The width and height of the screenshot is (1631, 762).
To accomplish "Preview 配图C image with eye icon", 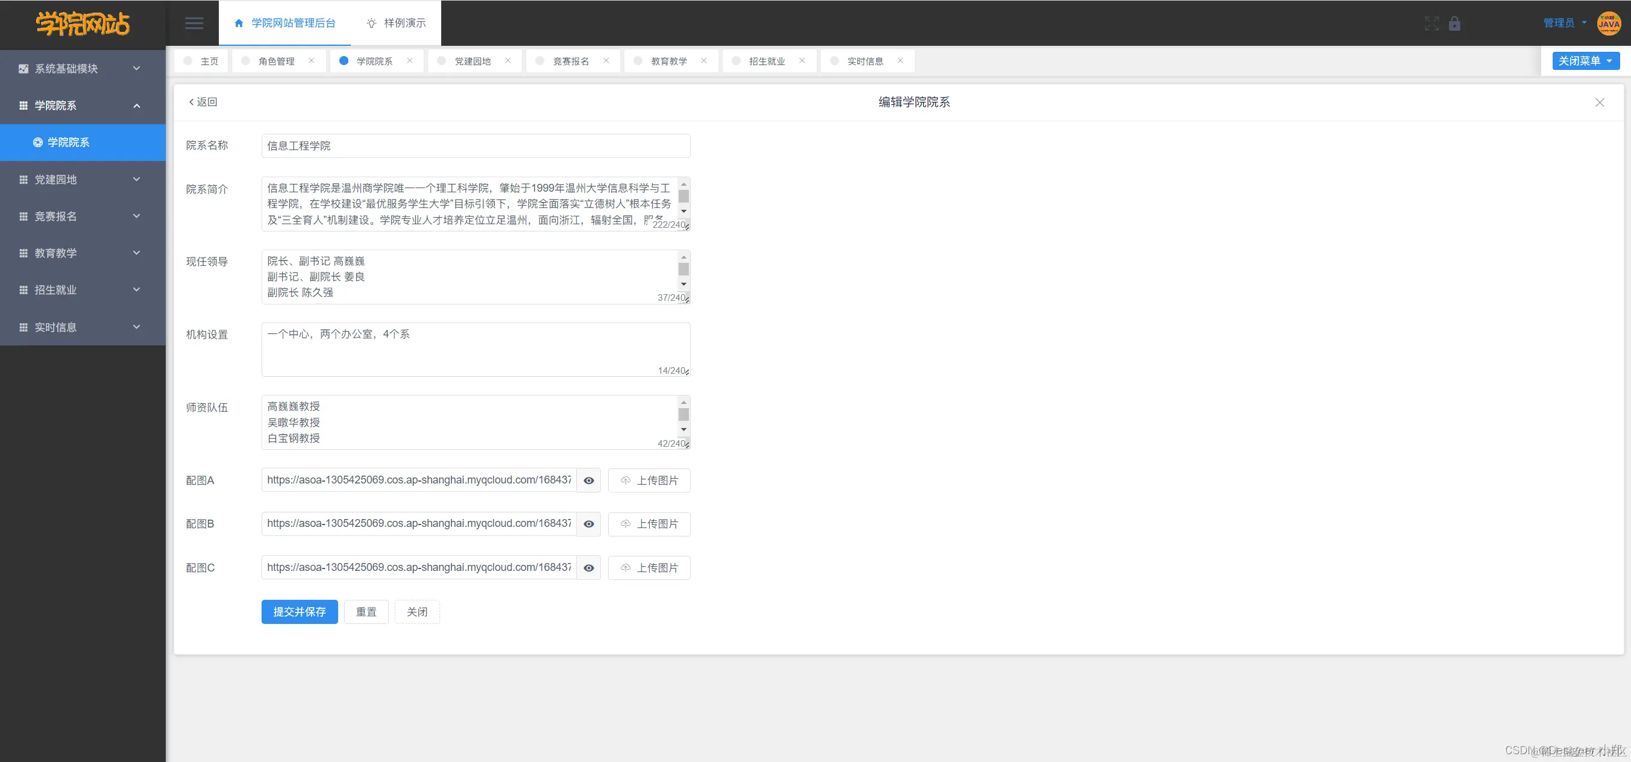I will coord(588,568).
